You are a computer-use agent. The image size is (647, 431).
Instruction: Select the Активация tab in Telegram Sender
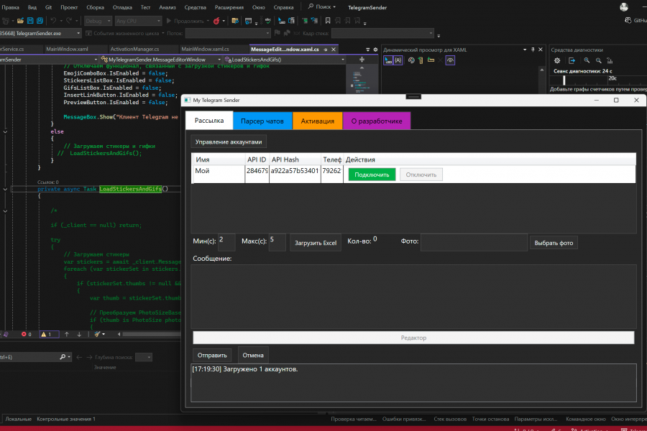pos(317,121)
